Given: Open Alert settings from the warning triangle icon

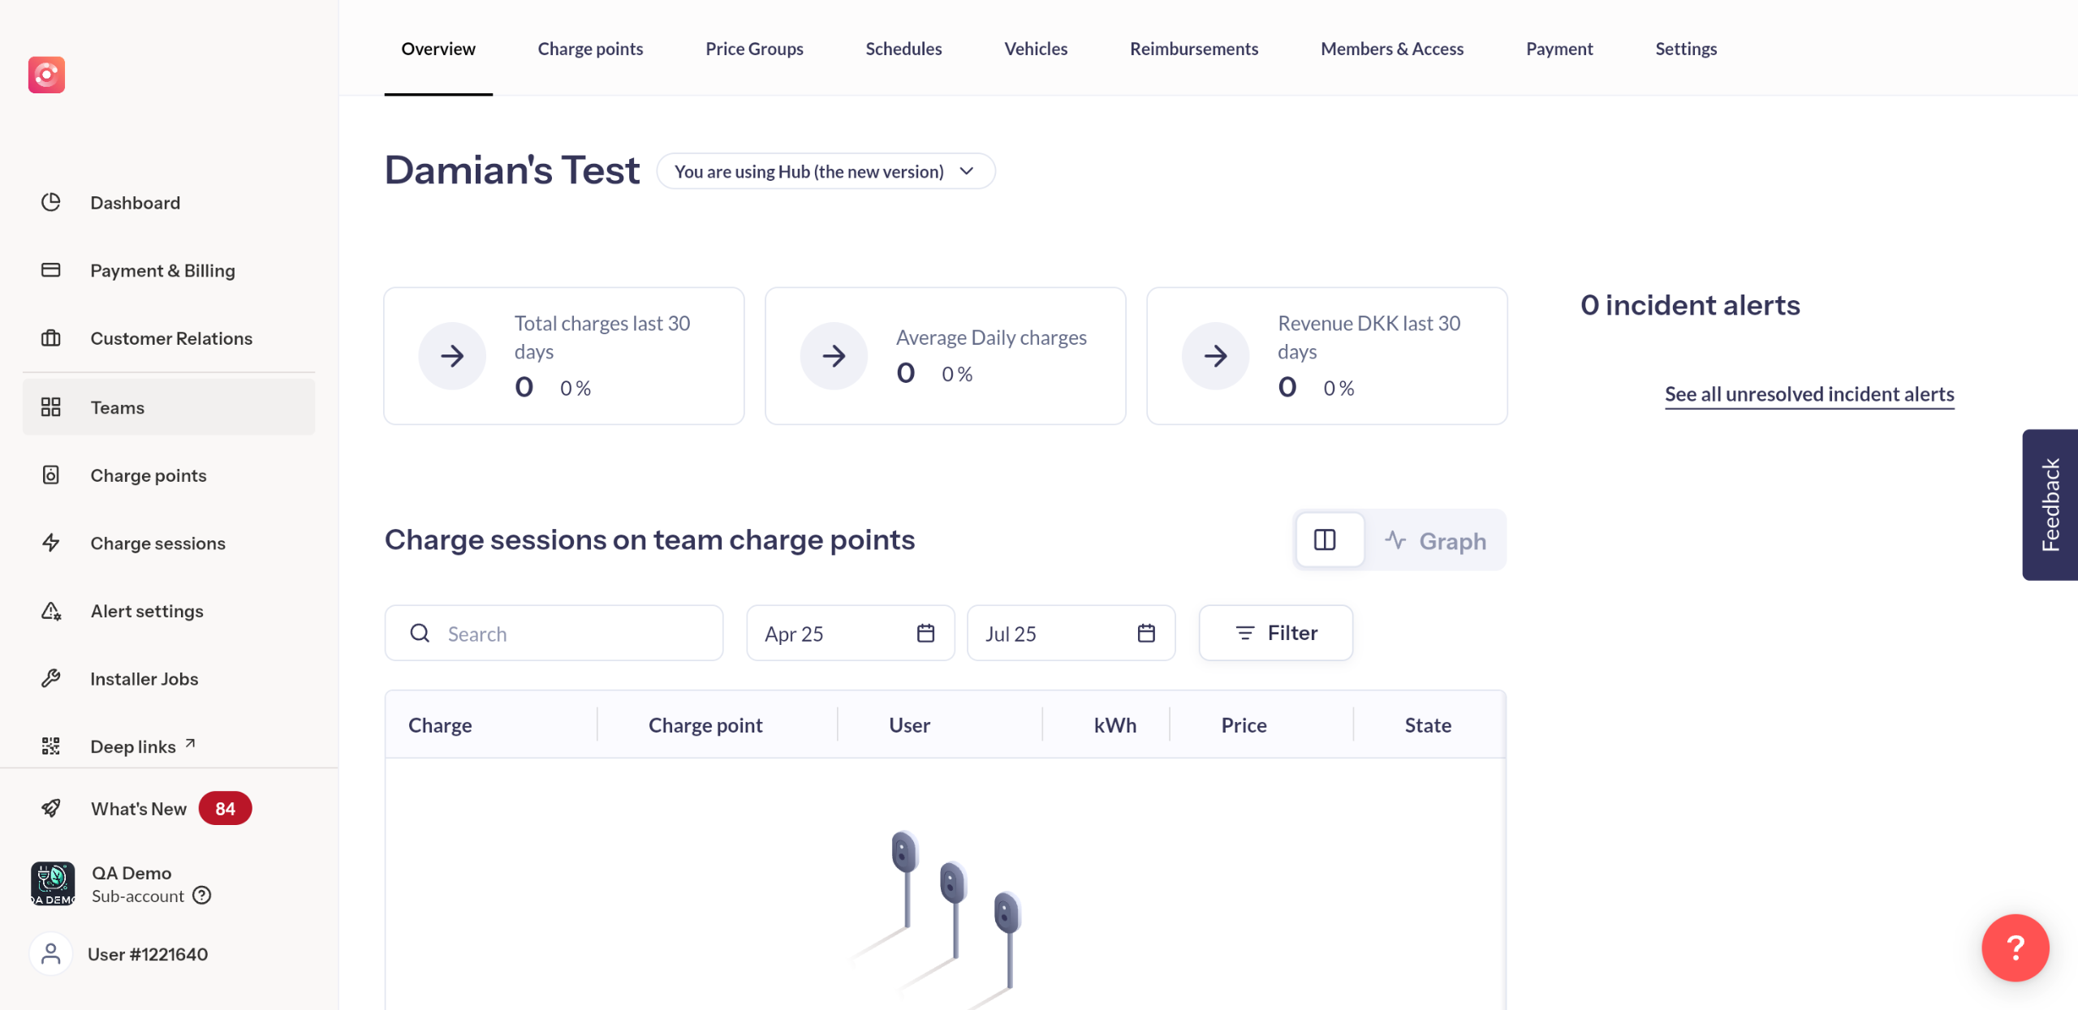Looking at the screenshot, I should (51, 611).
